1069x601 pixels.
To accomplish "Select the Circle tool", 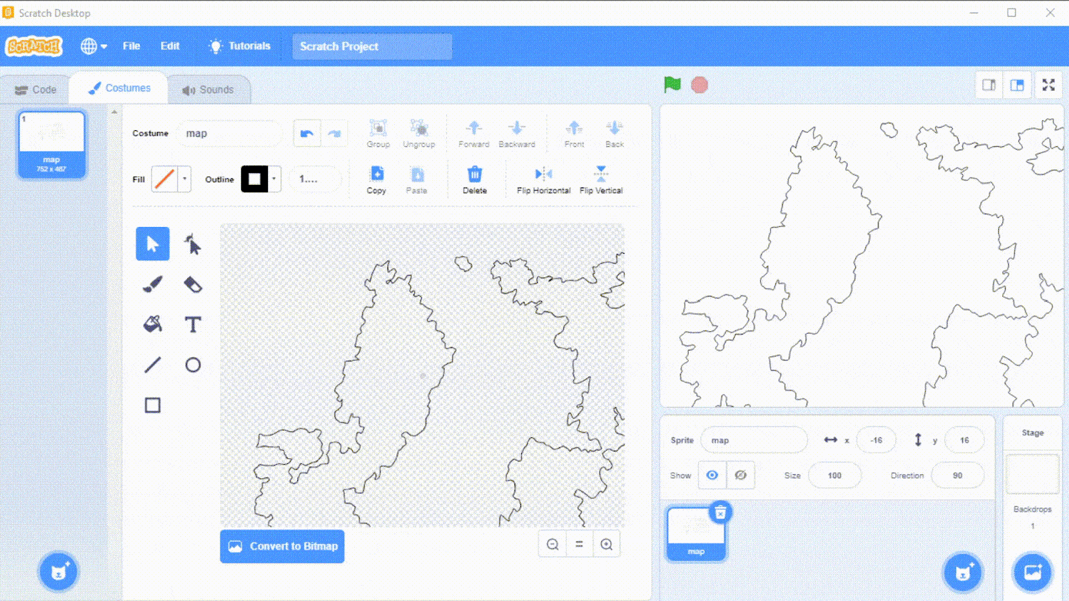I will click(x=193, y=365).
